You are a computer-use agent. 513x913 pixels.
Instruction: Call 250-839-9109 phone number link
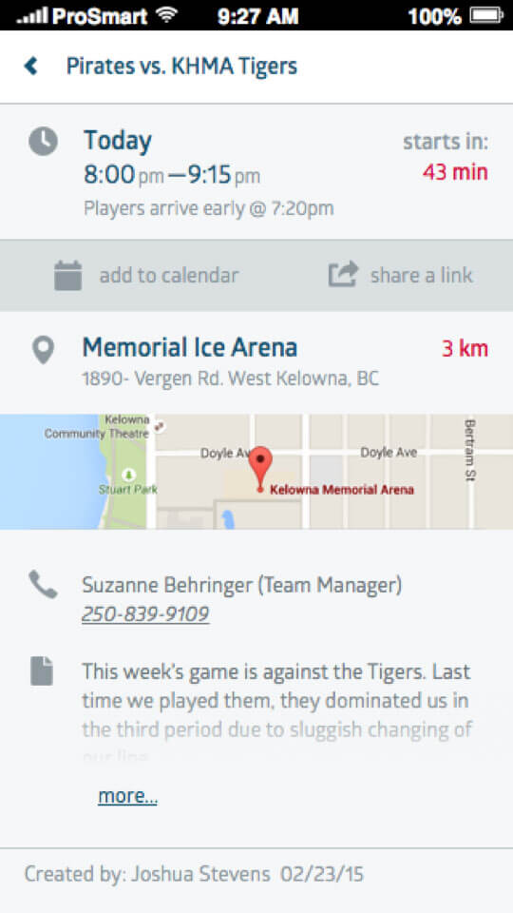(x=145, y=614)
